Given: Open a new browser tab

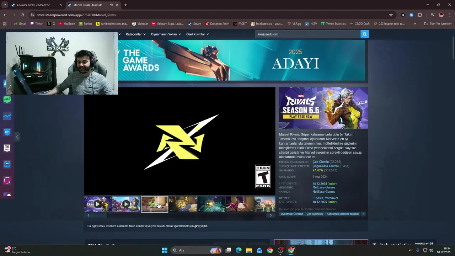Looking at the screenshot, I should point(125,5).
